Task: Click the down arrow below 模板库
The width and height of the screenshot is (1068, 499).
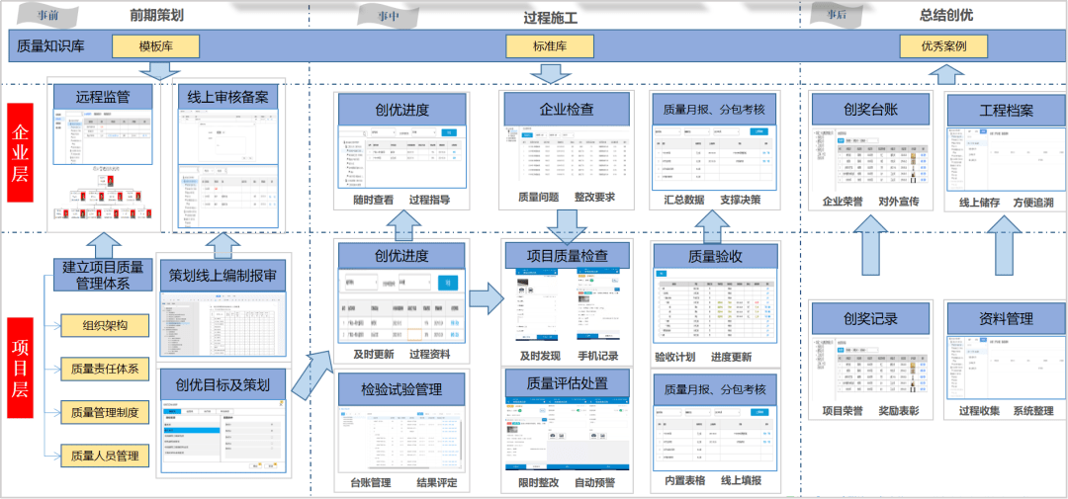Action: [156, 70]
